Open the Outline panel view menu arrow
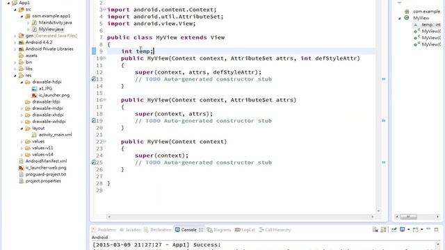 click(x=399, y=3)
